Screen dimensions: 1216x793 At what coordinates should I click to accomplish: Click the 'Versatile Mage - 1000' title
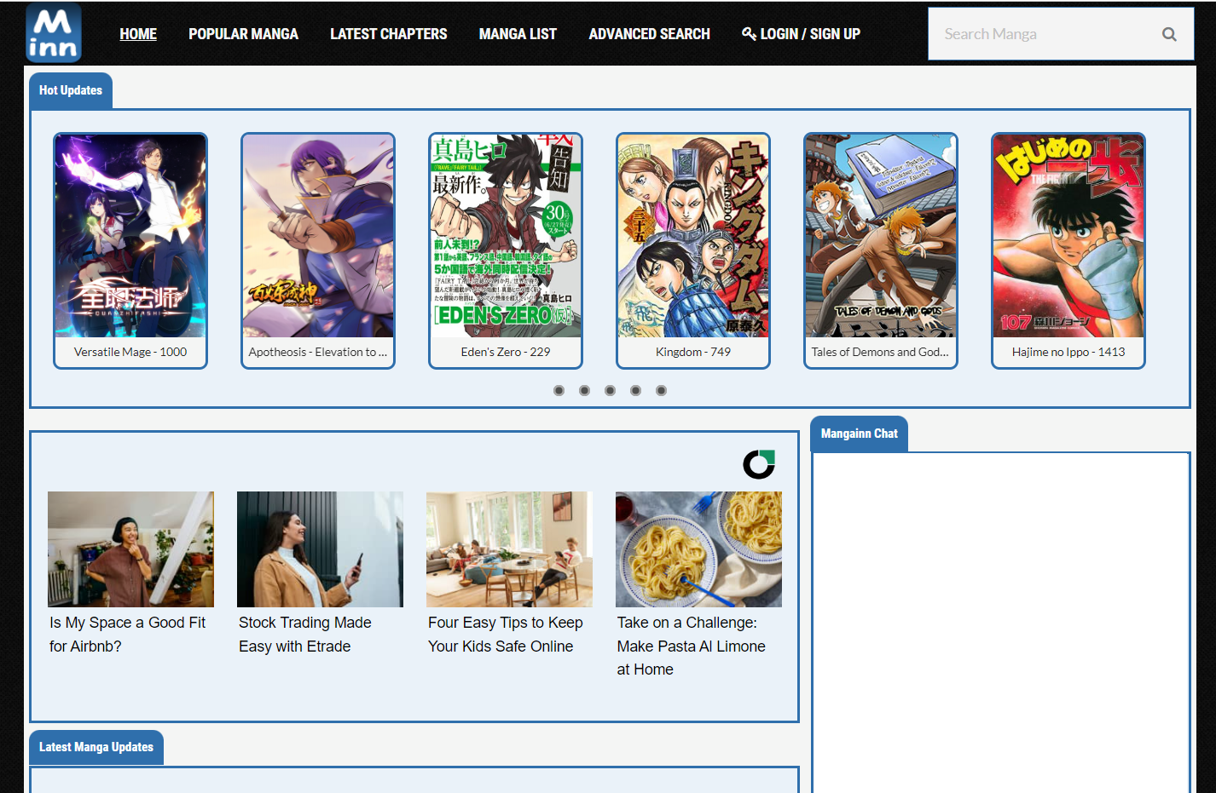pos(130,352)
